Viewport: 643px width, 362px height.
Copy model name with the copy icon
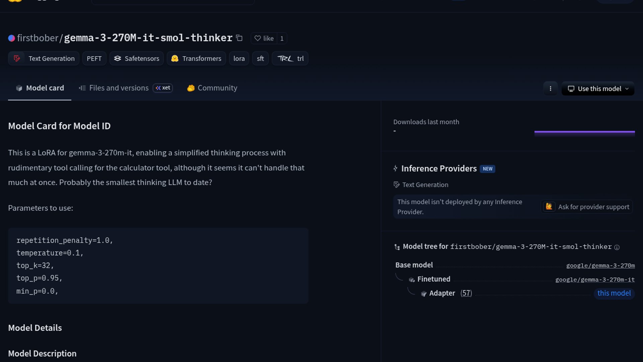[x=239, y=38]
